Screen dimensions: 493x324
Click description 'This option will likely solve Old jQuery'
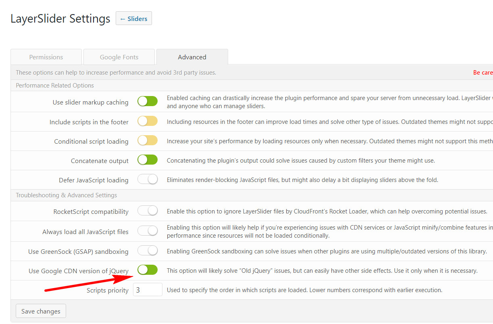click(x=322, y=271)
